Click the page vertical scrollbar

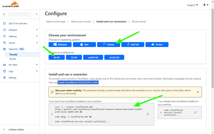tap(213, 48)
